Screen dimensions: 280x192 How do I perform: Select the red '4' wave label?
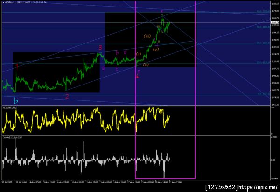pyautogui.click(x=137, y=77)
